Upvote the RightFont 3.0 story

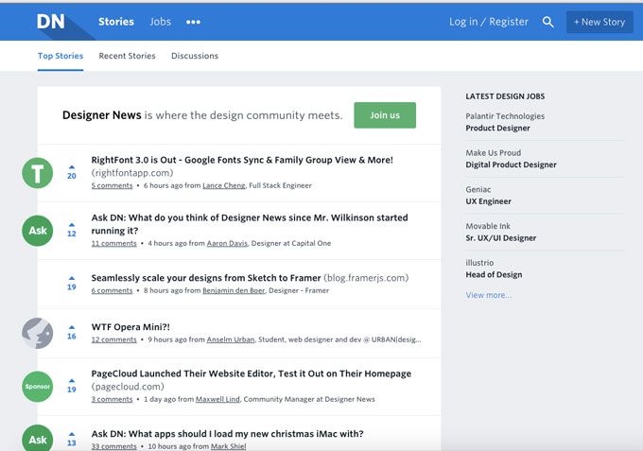72,166
